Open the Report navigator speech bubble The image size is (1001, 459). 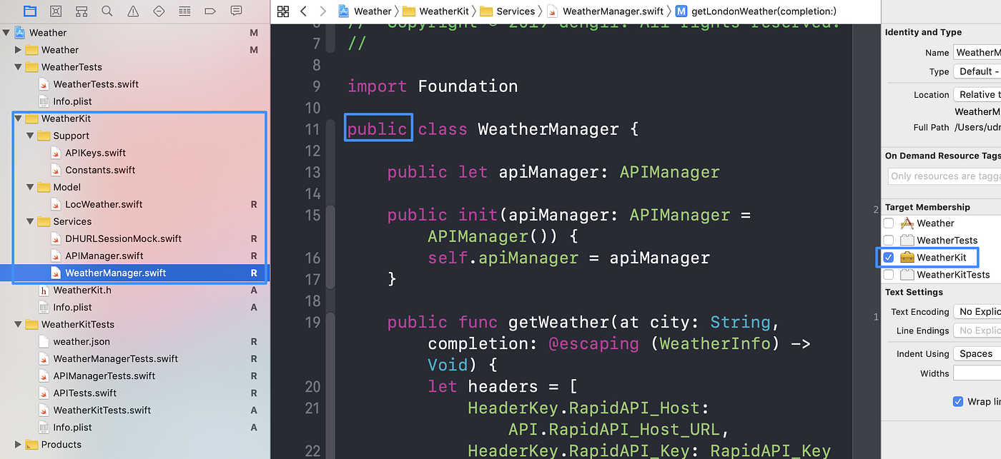[236, 11]
